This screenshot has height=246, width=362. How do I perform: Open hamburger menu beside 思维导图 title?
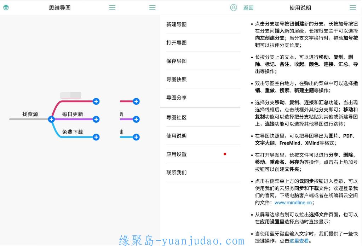pos(112,7)
